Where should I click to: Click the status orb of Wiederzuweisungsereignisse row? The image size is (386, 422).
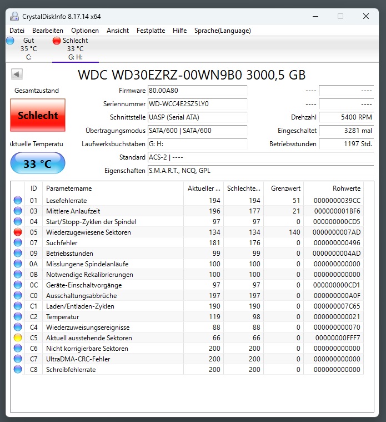click(x=18, y=327)
